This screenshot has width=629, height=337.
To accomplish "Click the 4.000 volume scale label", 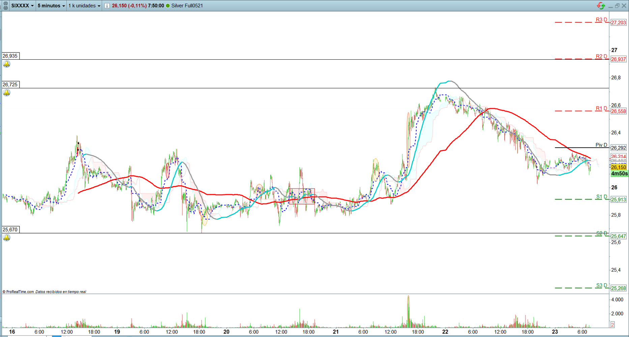I will point(617,300).
